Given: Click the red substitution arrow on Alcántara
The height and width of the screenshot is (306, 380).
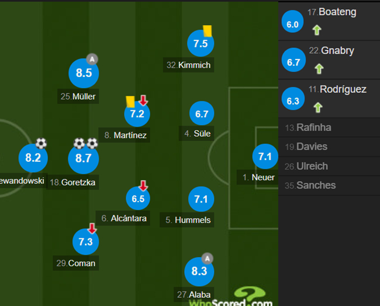Looking at the screenshot, I should (143, 186).
